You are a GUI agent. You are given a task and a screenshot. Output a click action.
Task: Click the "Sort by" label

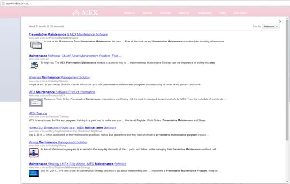tap(257, 26)
